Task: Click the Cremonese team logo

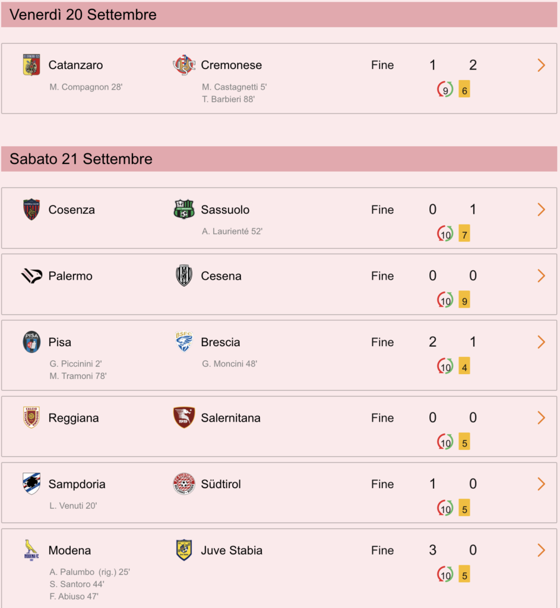Action: tap(184, 65)
